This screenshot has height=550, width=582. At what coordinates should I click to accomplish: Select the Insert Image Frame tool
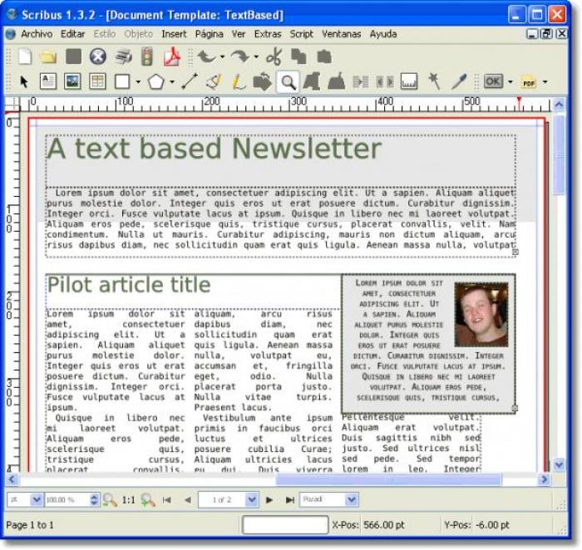[x=72, y=81]
